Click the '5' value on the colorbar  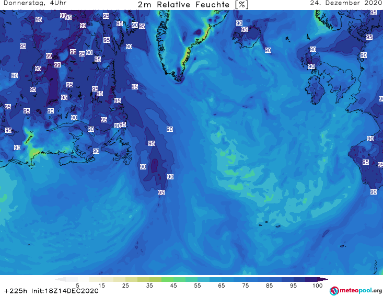(77, 286)
